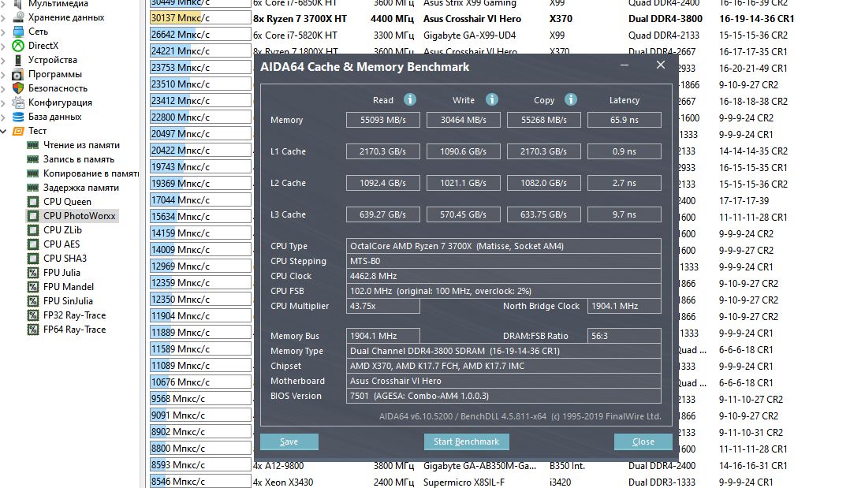Select the CPU Queen benchmark icon
850x488 pixels.
click(x=33, y=202)
